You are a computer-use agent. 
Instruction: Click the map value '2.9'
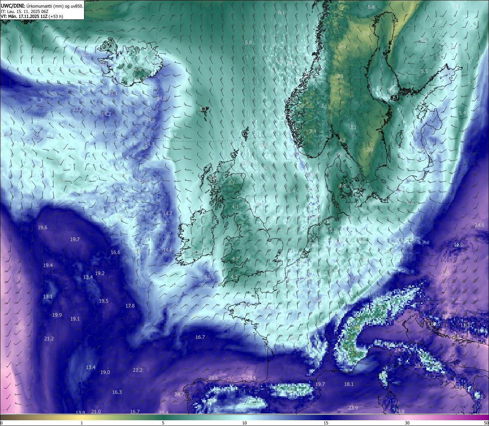click(x=370, y=150)
